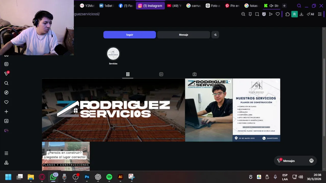Open the bottom-most Instagram sidebar icon
Screen dimensions: 326x183
6,163
